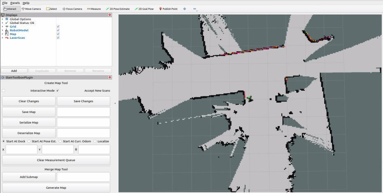Focus the Save Map filename field
Image resolution: width=383 pixels, height=193 pixels.
pos(84,112)
